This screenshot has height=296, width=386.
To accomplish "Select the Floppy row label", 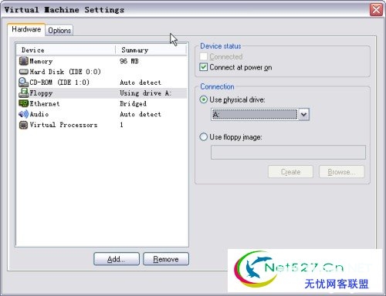I will pos(41,93).
